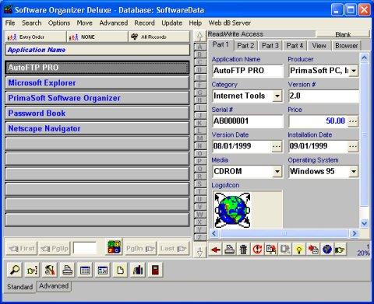Click the horizontal scrollbar right arrow
Image resolution: width=374 pixels, height=304 pixels.
click(x=355, y=233)
